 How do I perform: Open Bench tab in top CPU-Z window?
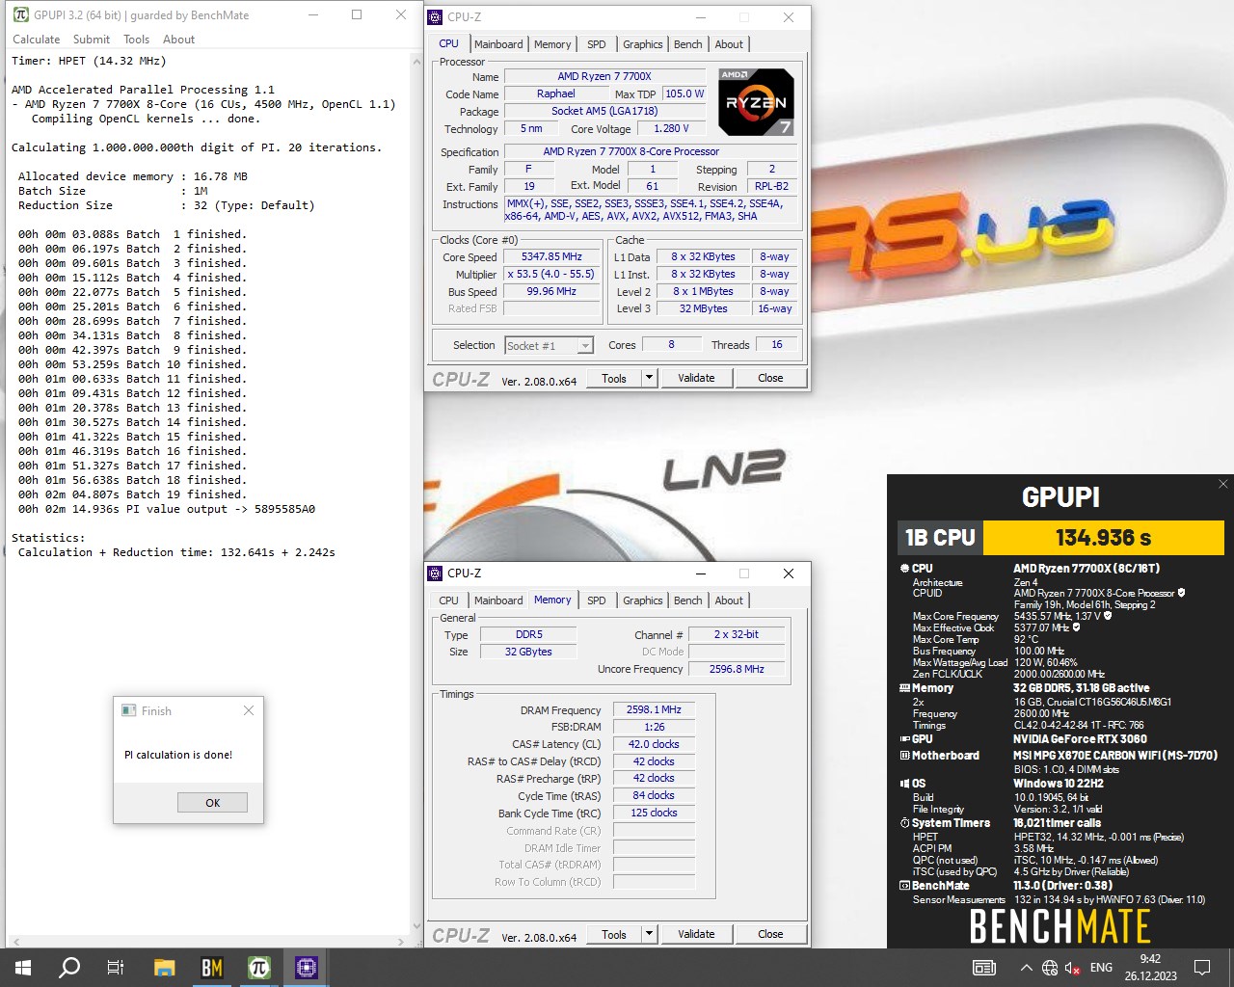tap(688, 44)
